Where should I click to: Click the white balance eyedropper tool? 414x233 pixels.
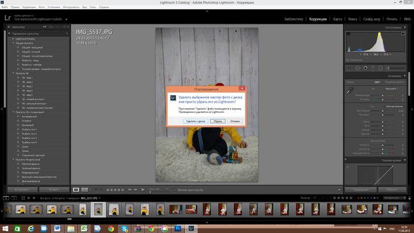click(x=350, y=90)
